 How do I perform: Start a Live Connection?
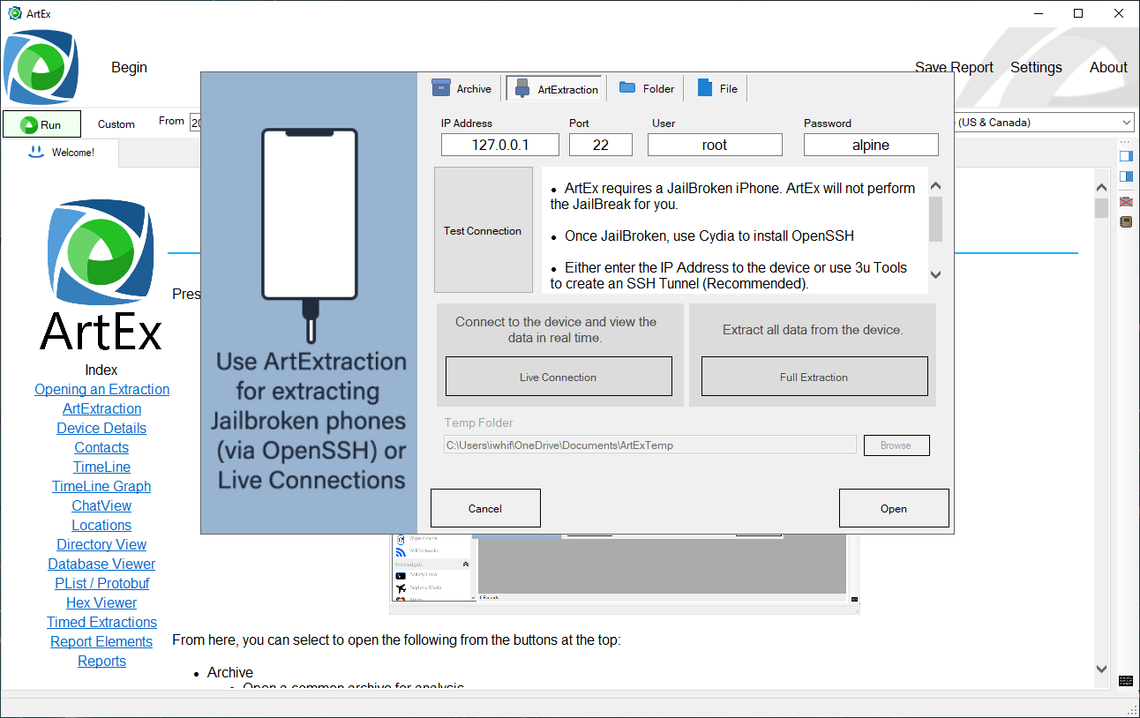click(x=558, y=377)
